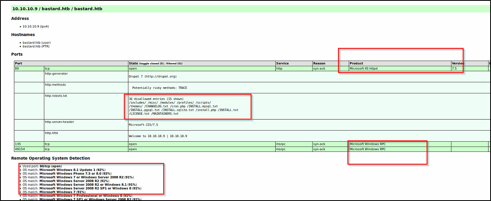Click the line starting with '/themes/ /CHANGELOG.txt'

(173, 106)
